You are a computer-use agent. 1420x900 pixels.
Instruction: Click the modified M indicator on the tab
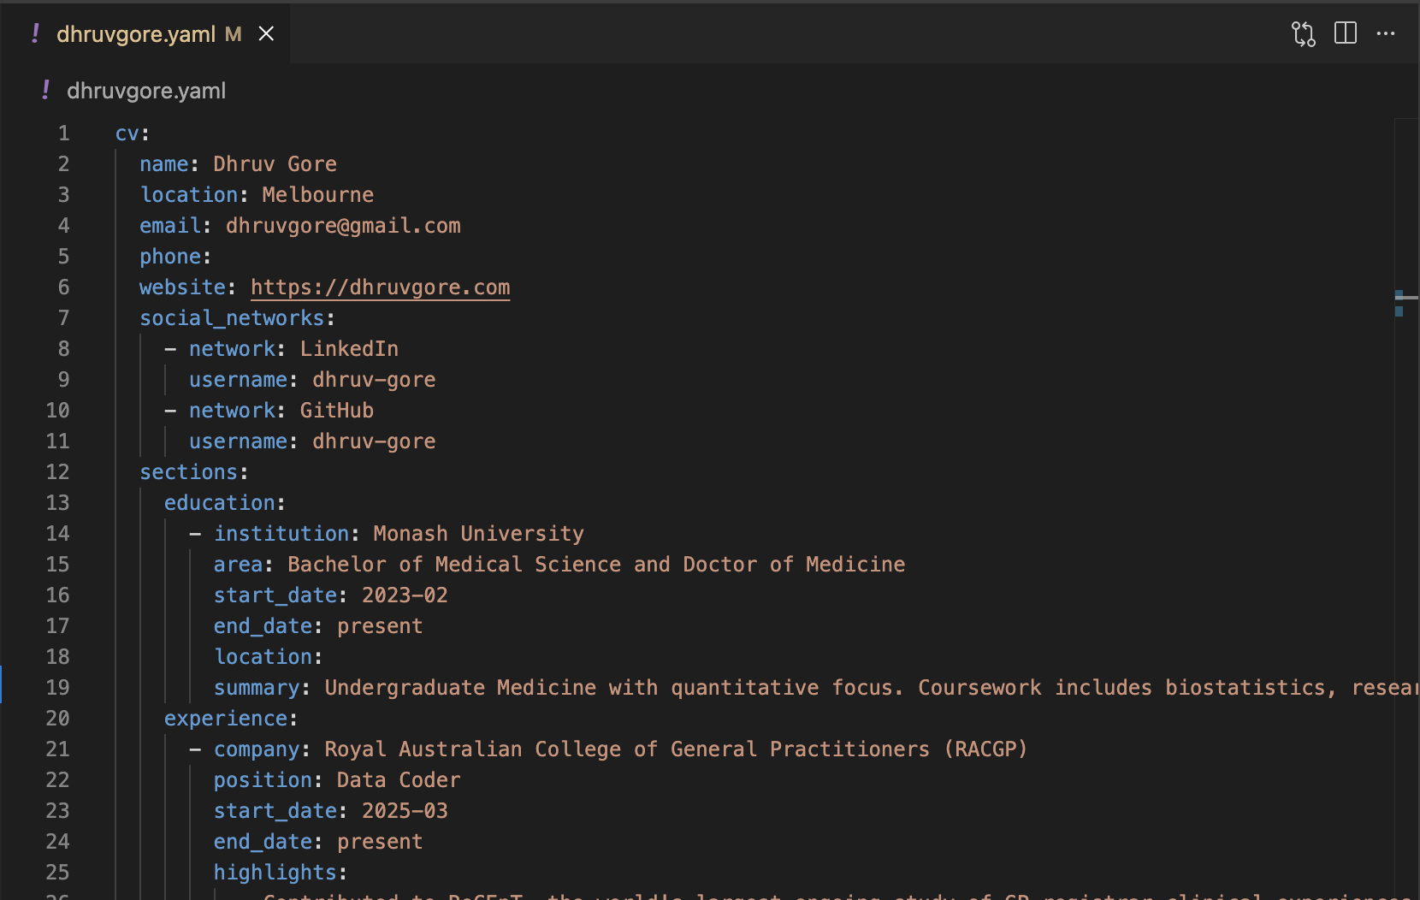[233, 34]
